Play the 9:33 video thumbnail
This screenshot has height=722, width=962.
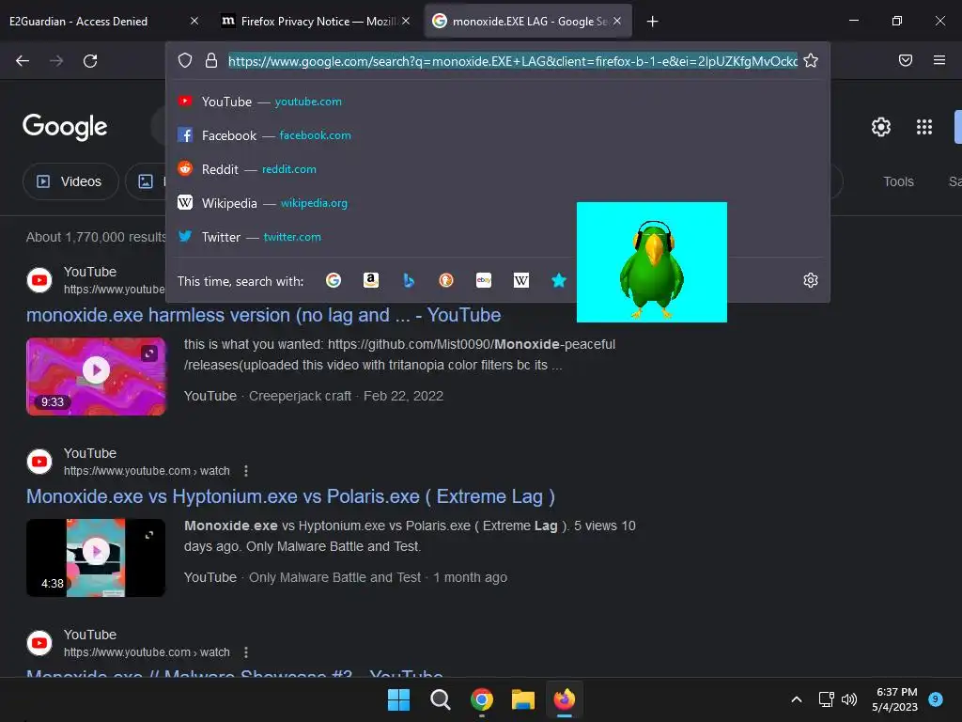pos(96,376)
